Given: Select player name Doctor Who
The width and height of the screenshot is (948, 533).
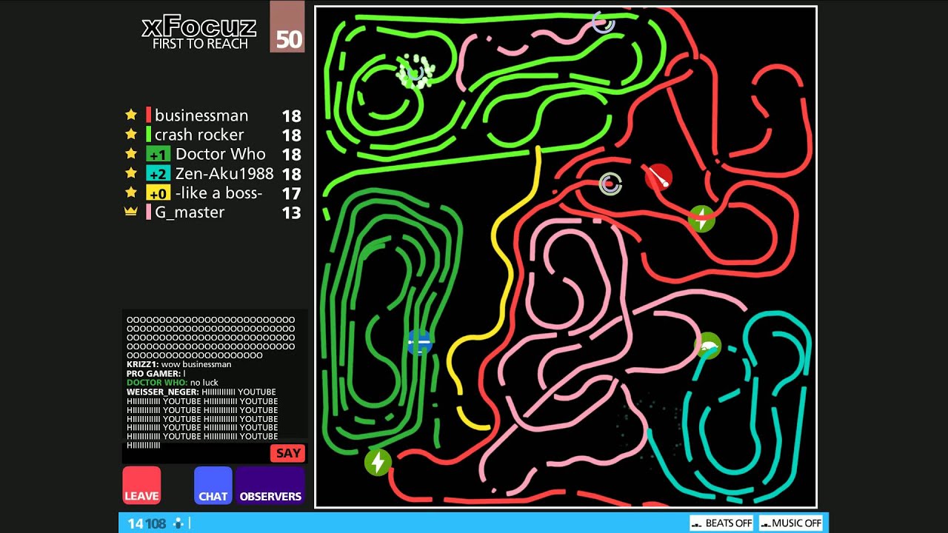Looking at the screenshot, I should pyautogui.click(x=221, y=154).
